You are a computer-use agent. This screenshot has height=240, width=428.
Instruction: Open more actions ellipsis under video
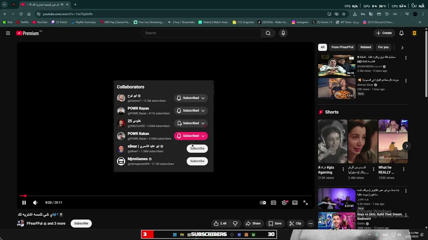pyautogui.click(x=311, y=223)
